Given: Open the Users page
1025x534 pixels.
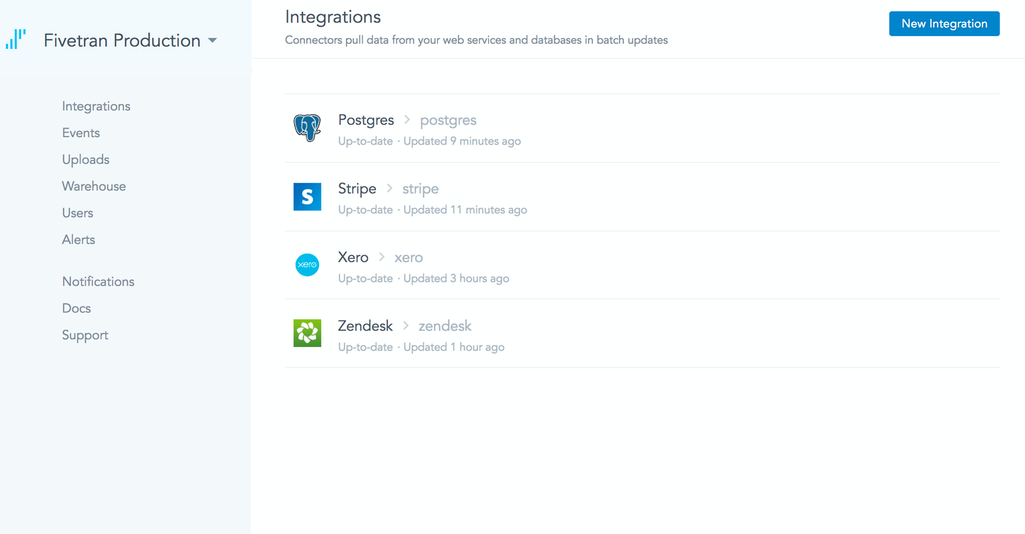Looking at the screenshot, I should tap(78, 213).
